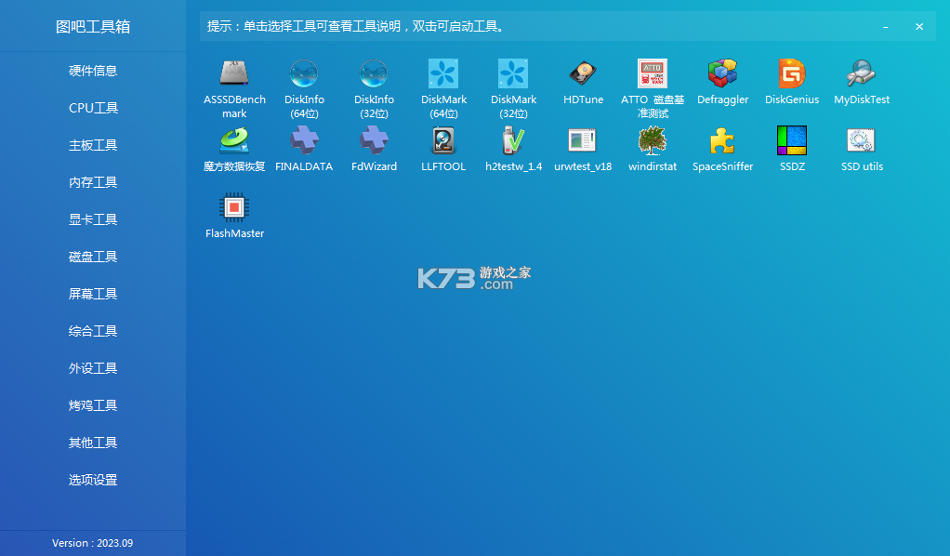Select the DiskInfo (64位) icon

click(x=304, y=73)
